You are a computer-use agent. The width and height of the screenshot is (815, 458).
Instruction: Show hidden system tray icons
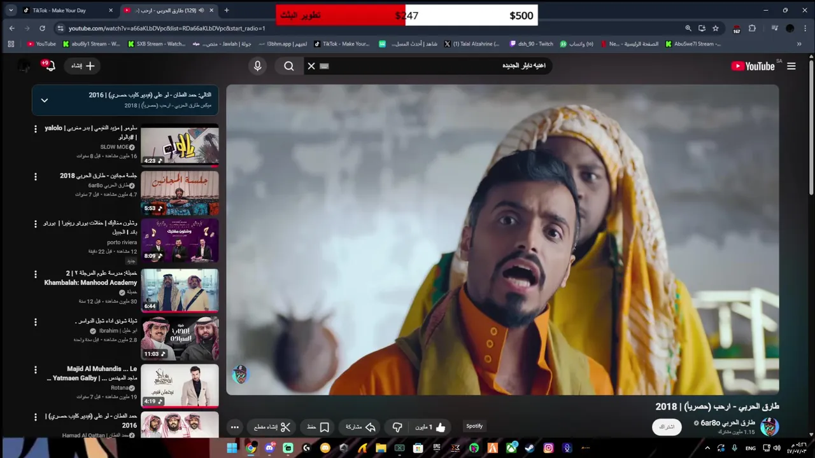707,448
